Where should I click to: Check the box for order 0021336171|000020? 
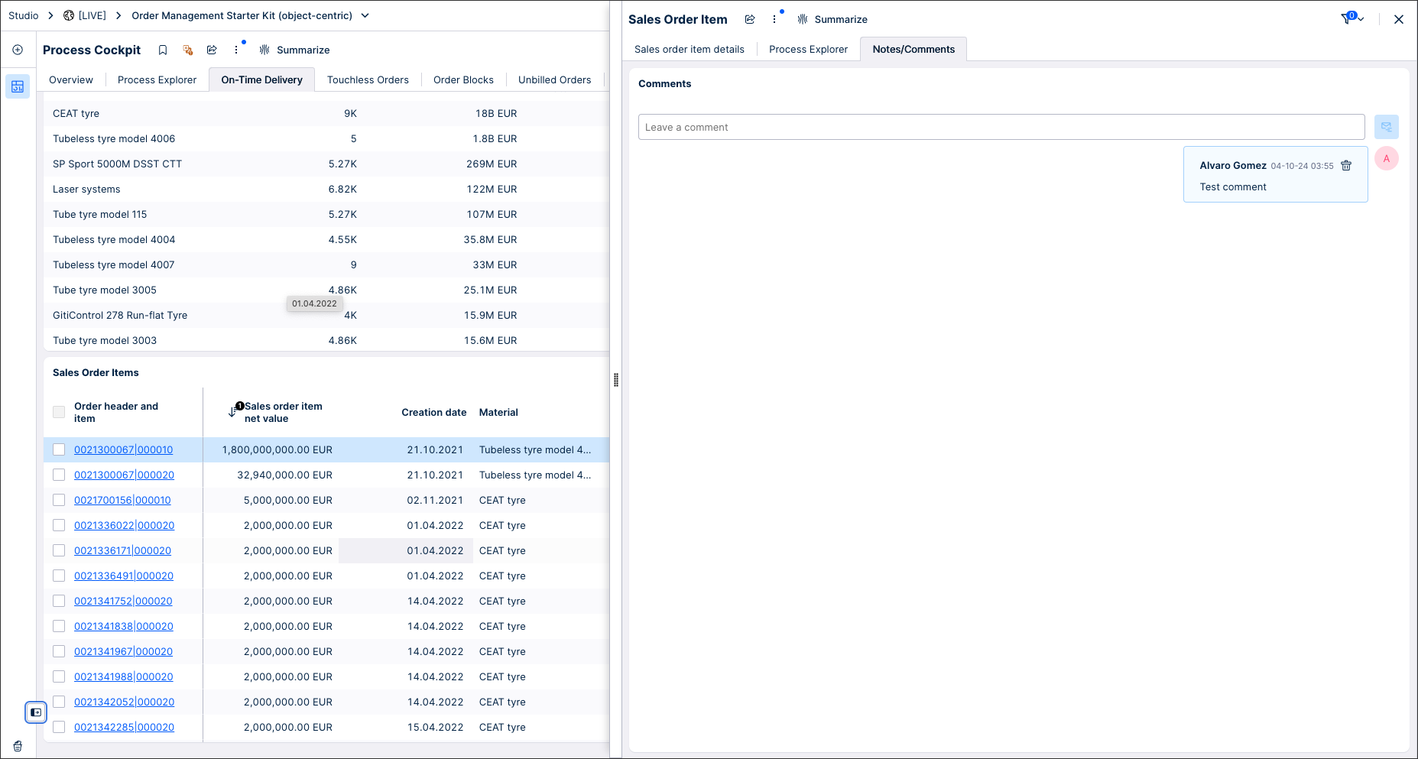pyautogui.click(x=59, y=550)
